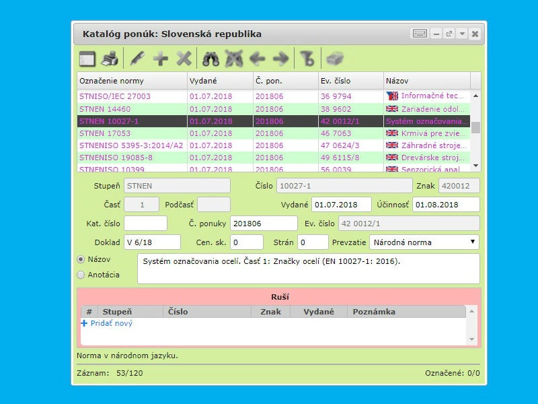Add a new record with plus icon
538x404 pixels.
tap(160, 59)
